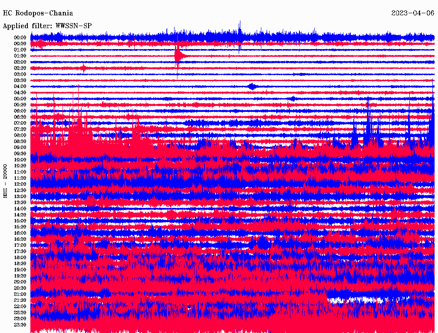Click the '02:00' time label
Image resolution: width=438 pixels, height=333 pixels.
pos(20,62)
